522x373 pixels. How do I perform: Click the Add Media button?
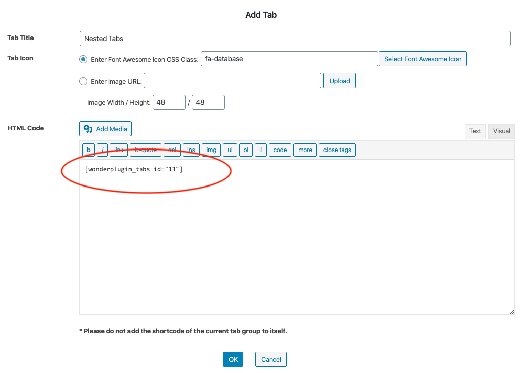click(106, 129)
